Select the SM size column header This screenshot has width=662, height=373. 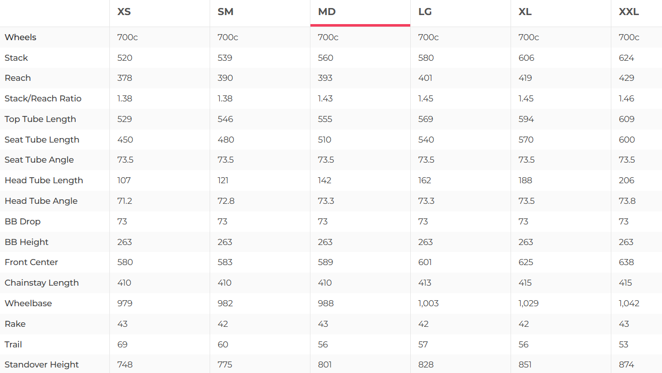225,12
